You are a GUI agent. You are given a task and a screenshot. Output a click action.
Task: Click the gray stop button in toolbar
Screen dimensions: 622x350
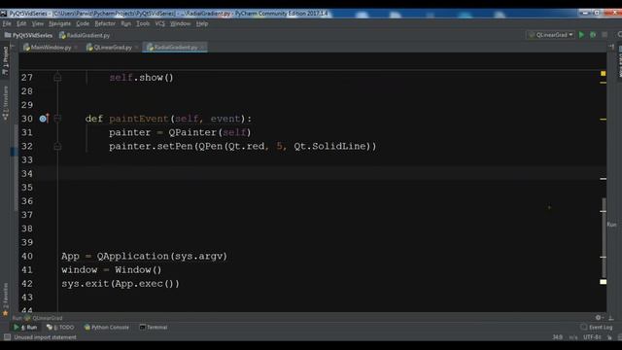[605, 35]
